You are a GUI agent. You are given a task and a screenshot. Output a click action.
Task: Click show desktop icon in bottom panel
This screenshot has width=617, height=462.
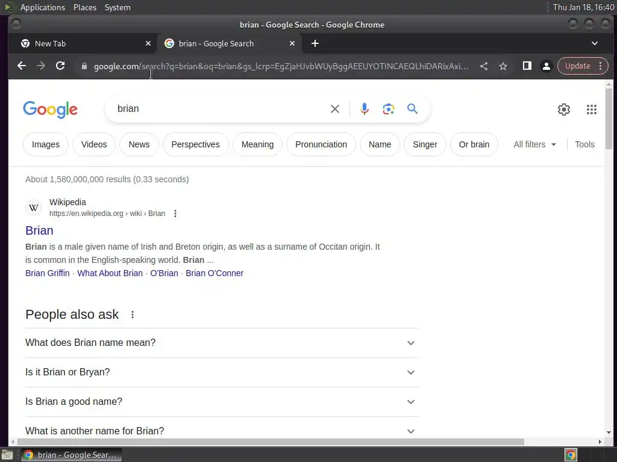[7, 455]
